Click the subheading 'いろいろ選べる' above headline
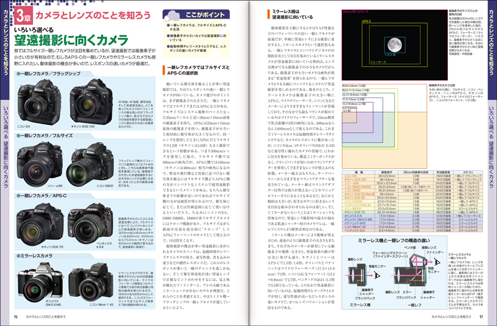 [34, 30]
